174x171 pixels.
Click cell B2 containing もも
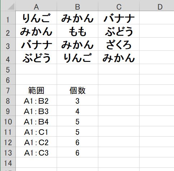pos(77,31)
